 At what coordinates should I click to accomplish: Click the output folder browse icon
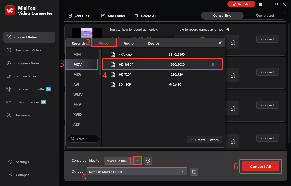click(194, 172)
